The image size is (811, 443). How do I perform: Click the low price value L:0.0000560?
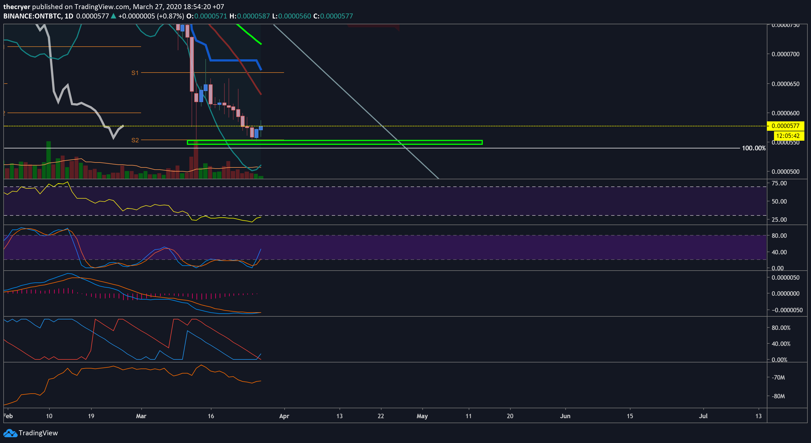click(291, 16)
